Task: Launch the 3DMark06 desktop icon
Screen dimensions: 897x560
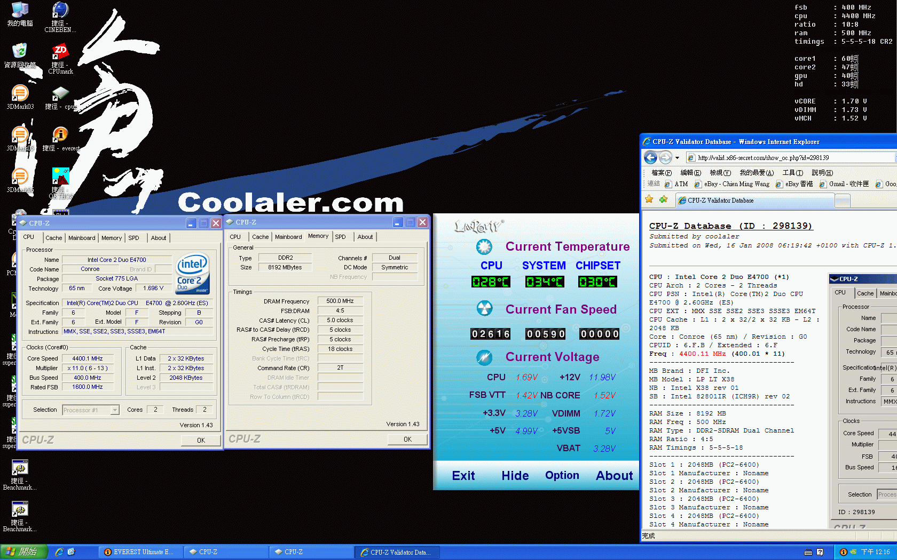Action: click(x=20, y=180)
